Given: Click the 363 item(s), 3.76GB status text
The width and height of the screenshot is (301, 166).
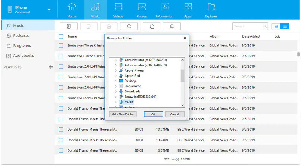Looking at the screenshot, I should click(177, 159).
